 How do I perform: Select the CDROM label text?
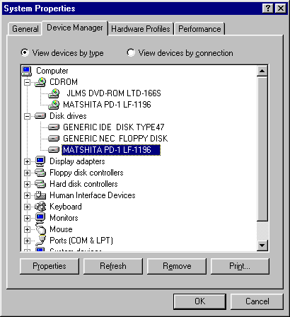(x=64, y=82)
